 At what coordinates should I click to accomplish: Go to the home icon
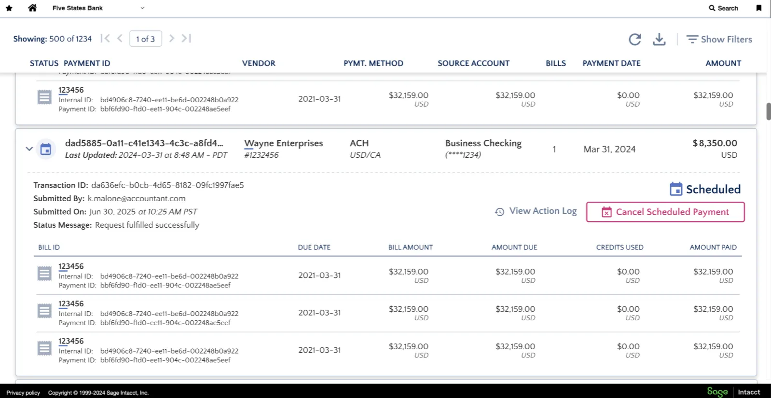pyautogui.click(x=32, y=8)
